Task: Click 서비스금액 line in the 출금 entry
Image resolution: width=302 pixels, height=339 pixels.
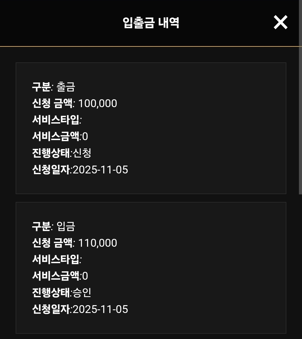Action: coord(60,136)
